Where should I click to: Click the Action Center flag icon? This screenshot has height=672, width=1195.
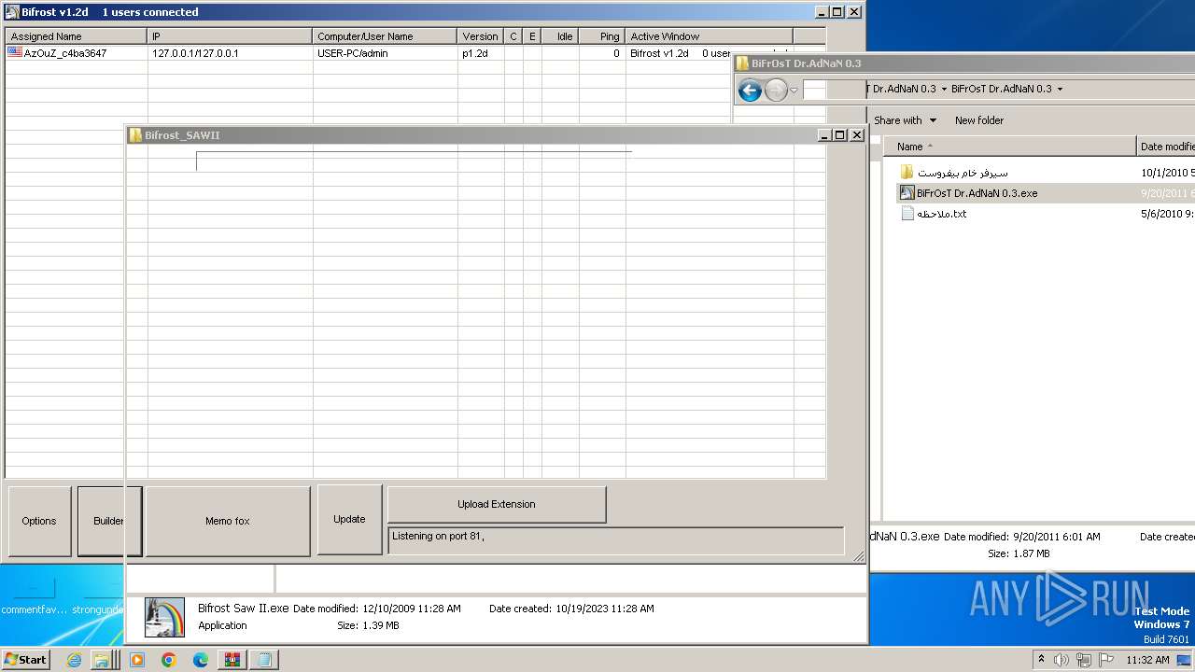tap(1106, 660)
